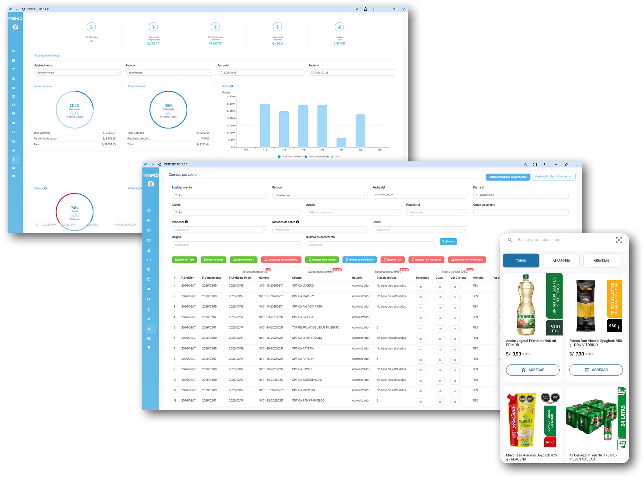Screen dimensions: 643x477
Task: View Guías eye for OPTICA MARBEY row
Action: (x=440, y=298)
